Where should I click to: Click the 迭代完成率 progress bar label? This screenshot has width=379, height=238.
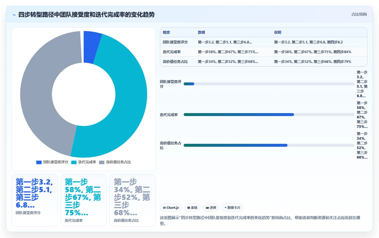[x=169, y=115]
